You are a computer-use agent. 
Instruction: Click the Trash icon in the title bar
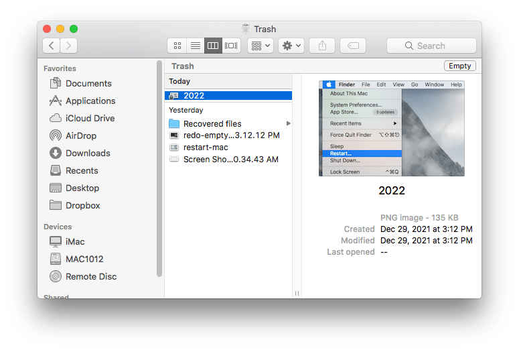(246, 29)
